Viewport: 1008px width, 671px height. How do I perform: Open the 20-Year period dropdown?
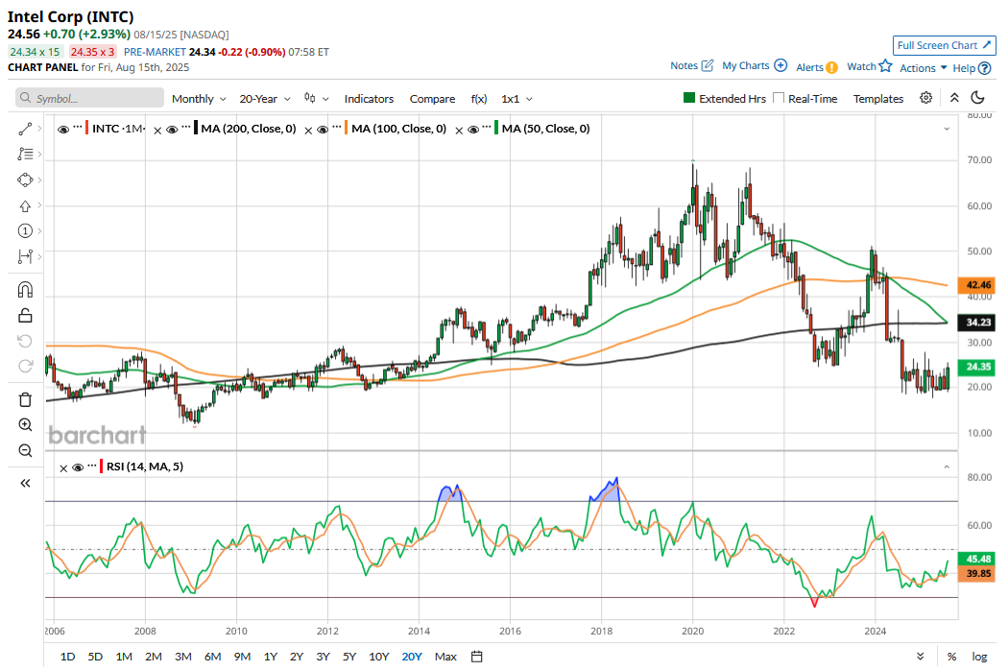click(x=265, y=98)
